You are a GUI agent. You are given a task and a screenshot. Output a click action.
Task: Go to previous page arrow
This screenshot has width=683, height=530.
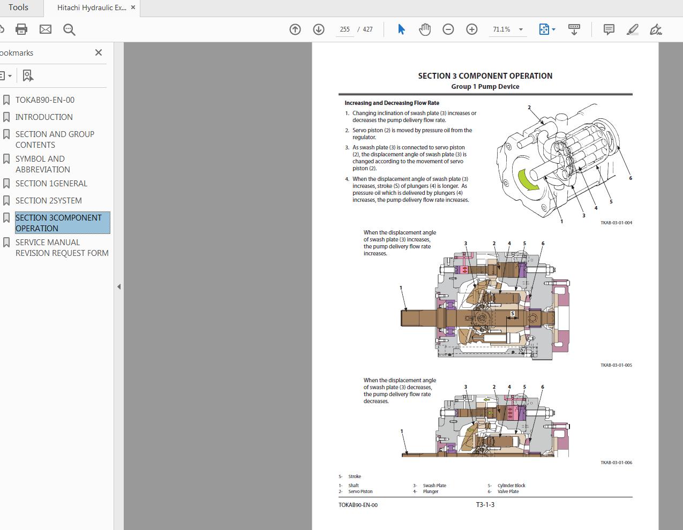295,29
